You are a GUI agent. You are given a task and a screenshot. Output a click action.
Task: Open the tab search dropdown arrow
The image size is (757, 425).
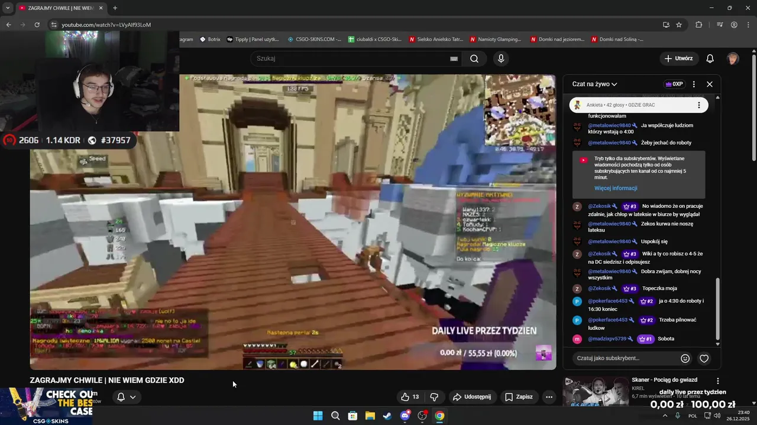[x=8, y=8]
